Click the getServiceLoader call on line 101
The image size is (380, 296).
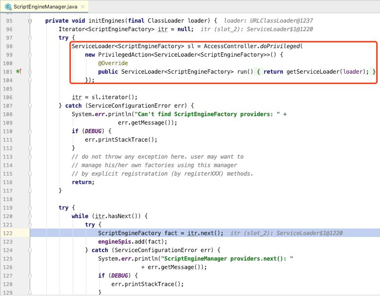(312, 72)
